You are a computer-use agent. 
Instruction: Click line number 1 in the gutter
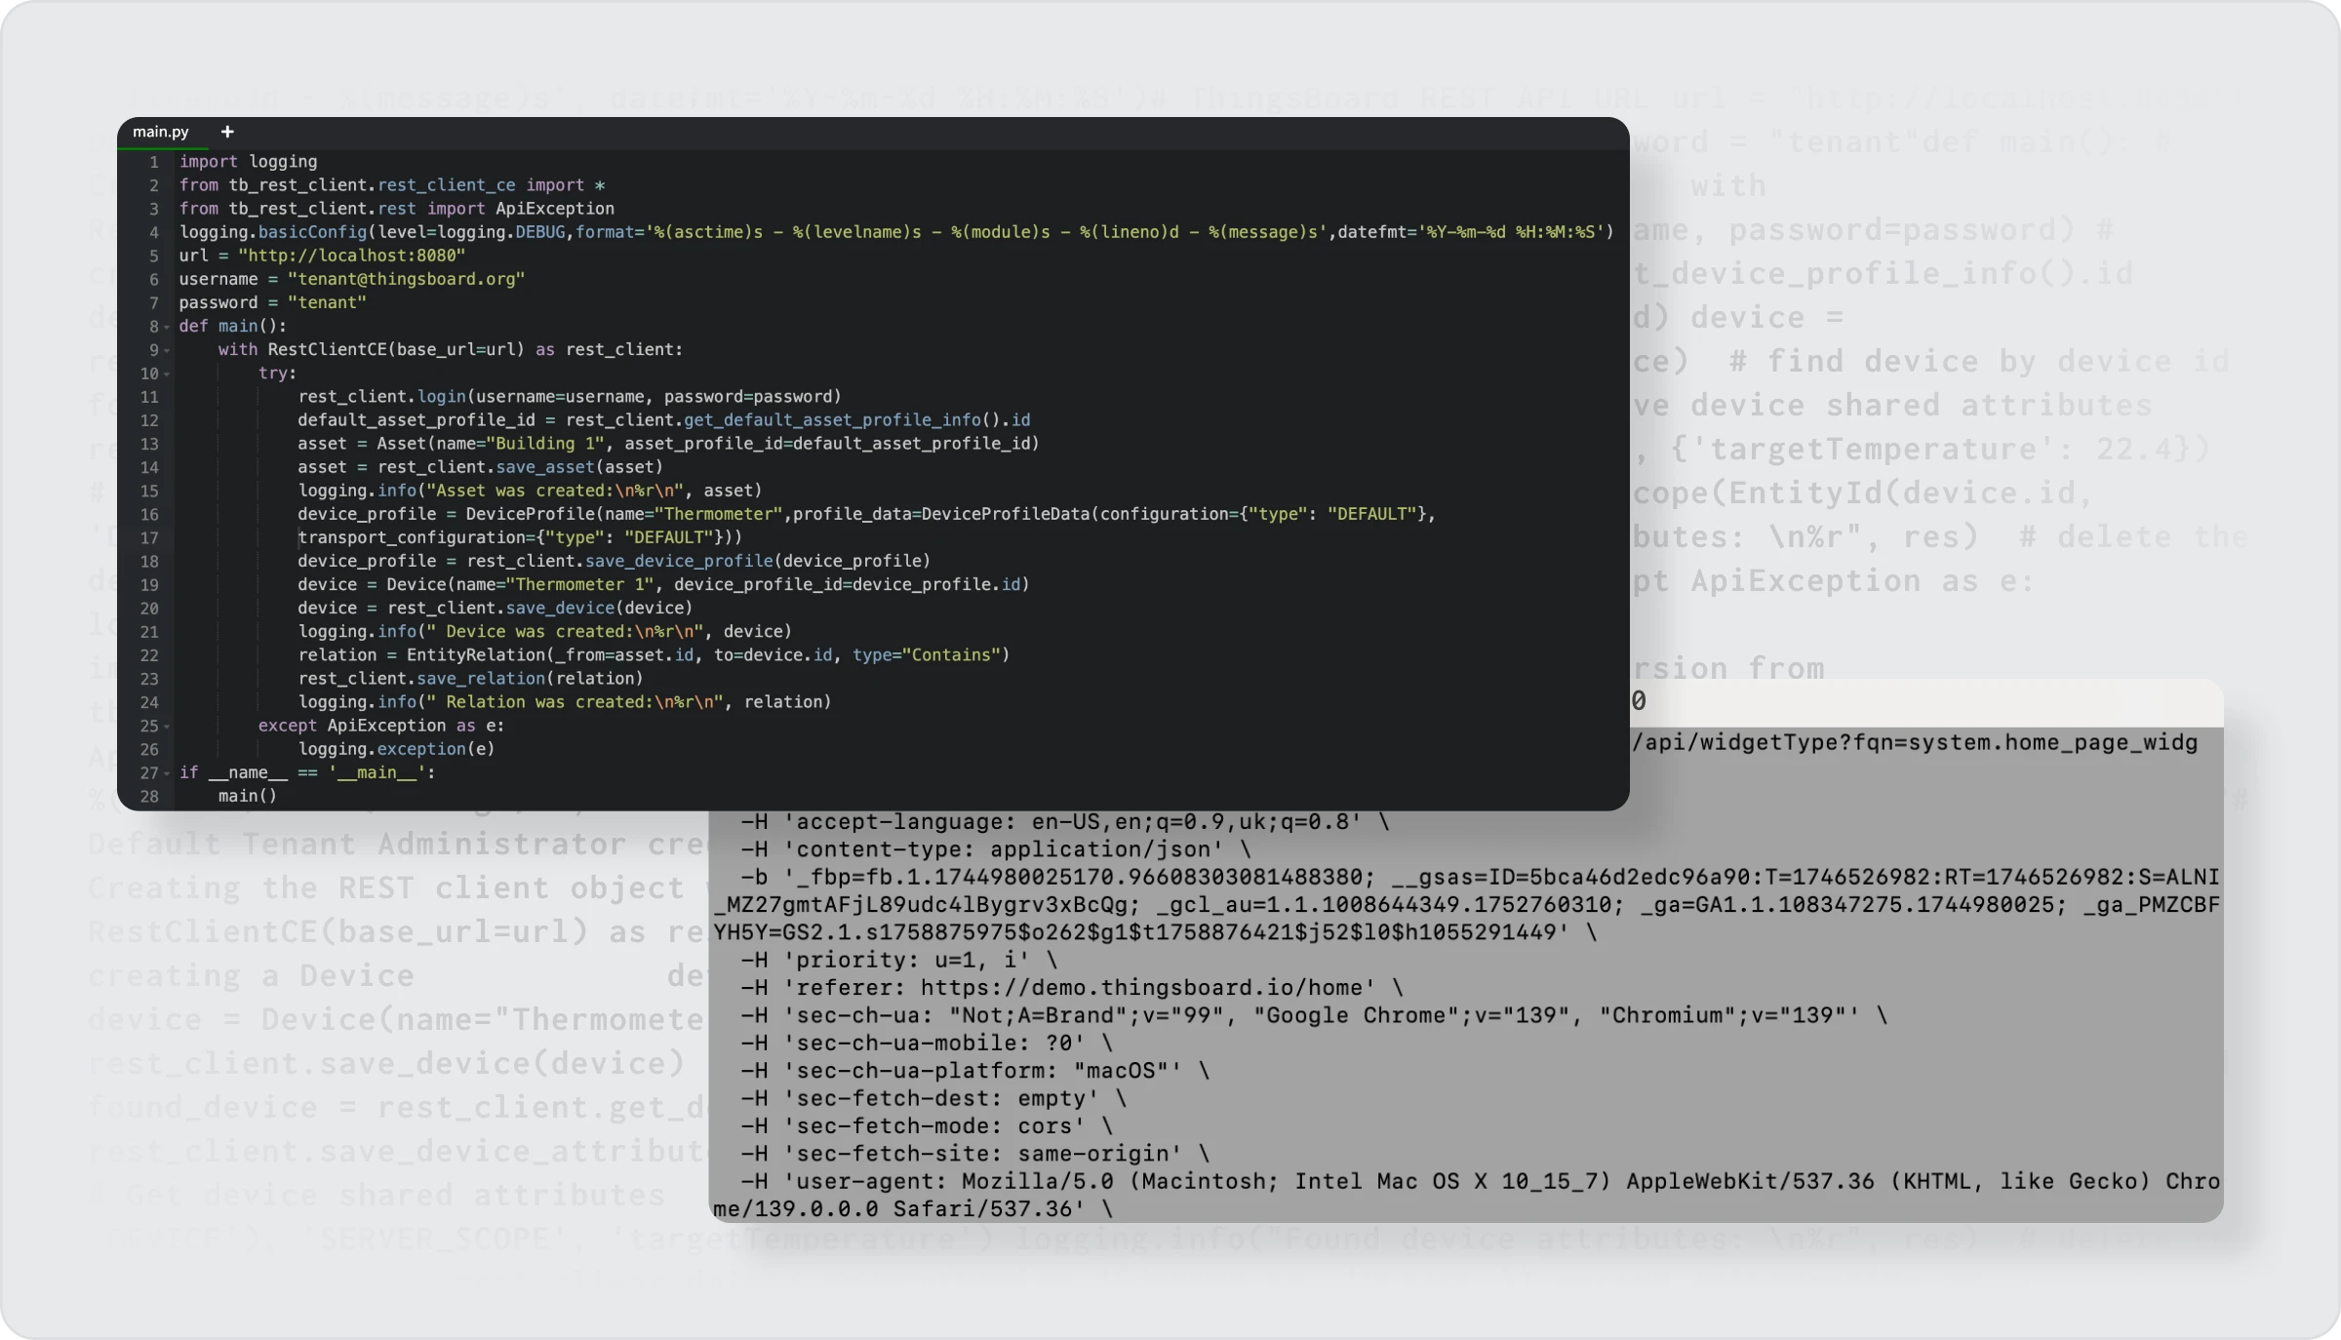click(153, 162)
